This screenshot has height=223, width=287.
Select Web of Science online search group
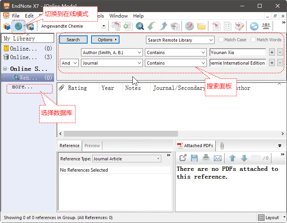tap(28, 77)
